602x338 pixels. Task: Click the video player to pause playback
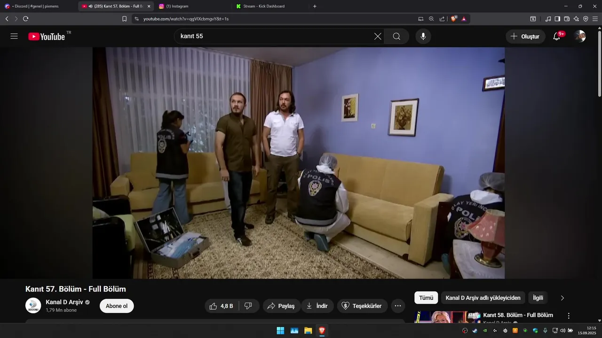coord(299,163)
